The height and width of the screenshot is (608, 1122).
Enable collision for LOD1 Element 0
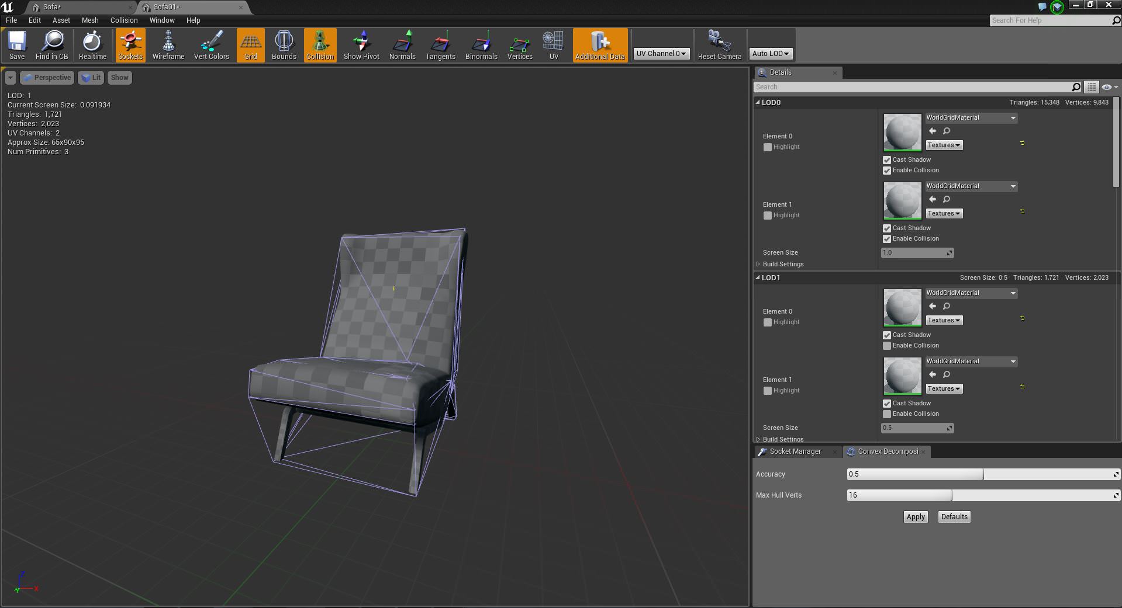tap(887, 346)
